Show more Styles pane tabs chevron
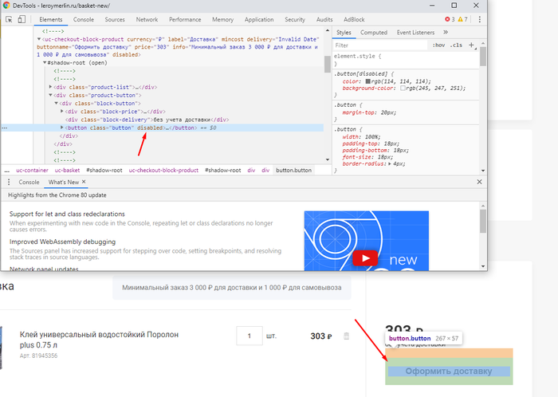 click(x=445, y=33)
